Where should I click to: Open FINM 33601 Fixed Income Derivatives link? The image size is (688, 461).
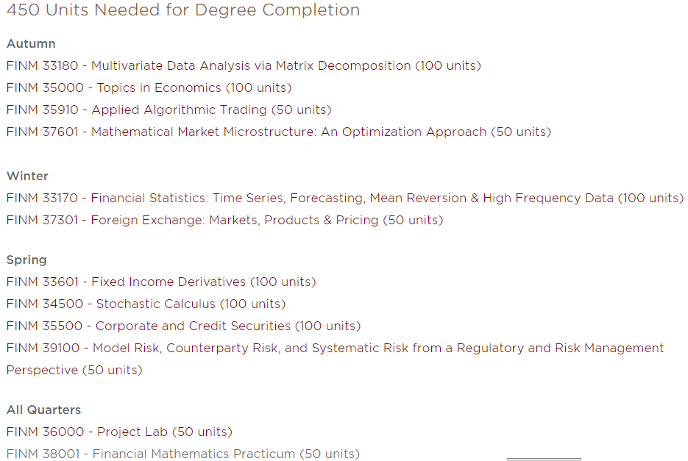point(161,282)
